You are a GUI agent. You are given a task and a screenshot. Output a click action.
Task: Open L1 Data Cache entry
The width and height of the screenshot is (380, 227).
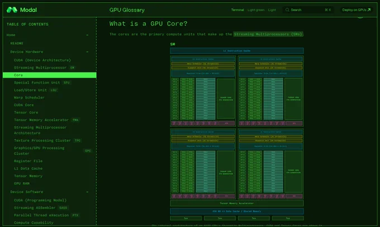pyautogui.click(x=28, y=168)
